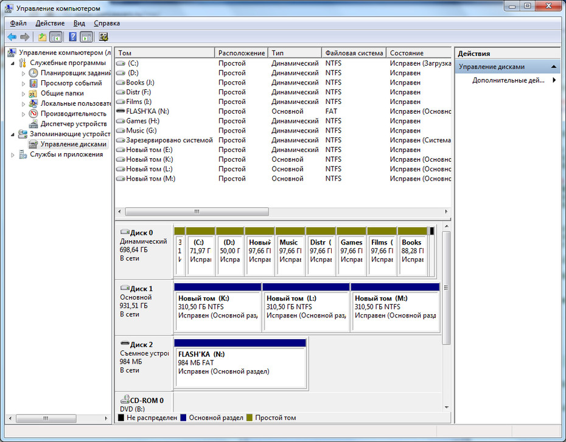
Task: Select the Новый том (L:) partition block
Action: click(x=306, y=307)
